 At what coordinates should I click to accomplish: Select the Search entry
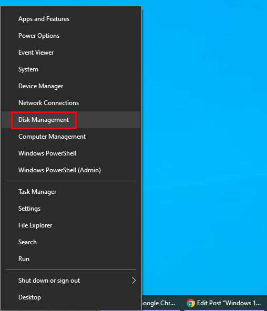click(x=71, y=242)
